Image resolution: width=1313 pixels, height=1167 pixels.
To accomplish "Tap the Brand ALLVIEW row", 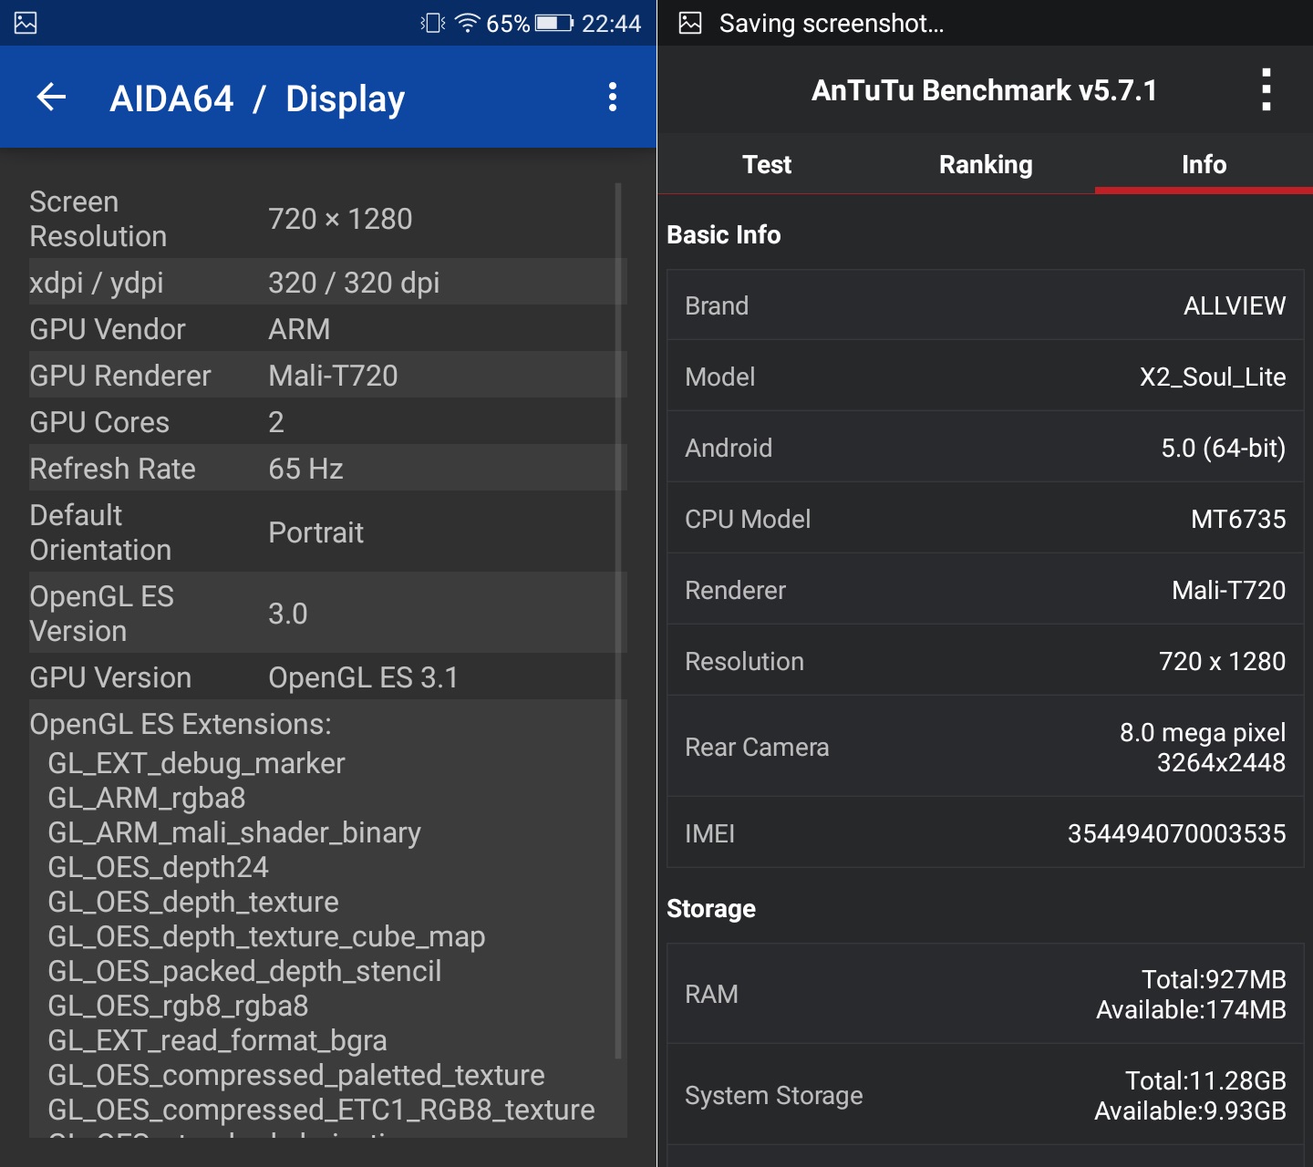I will [x=985, y=305].
